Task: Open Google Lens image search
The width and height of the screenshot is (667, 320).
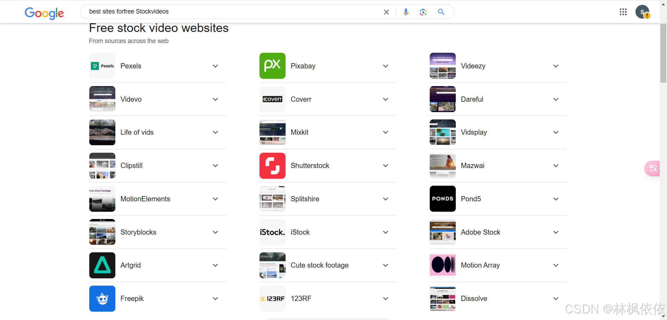Action: 423,12
